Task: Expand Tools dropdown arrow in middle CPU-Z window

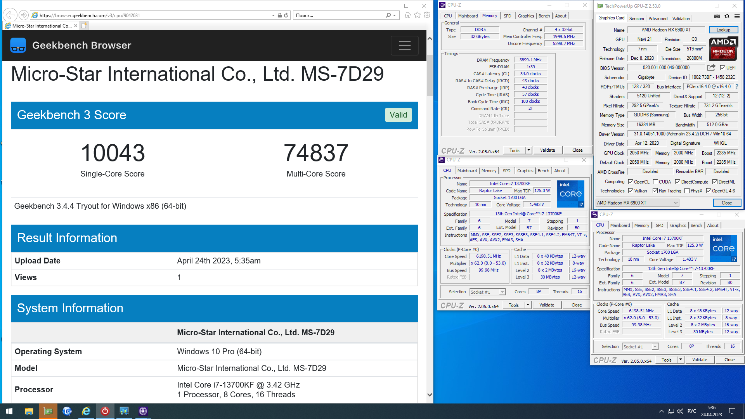Action: pos(528,305)
